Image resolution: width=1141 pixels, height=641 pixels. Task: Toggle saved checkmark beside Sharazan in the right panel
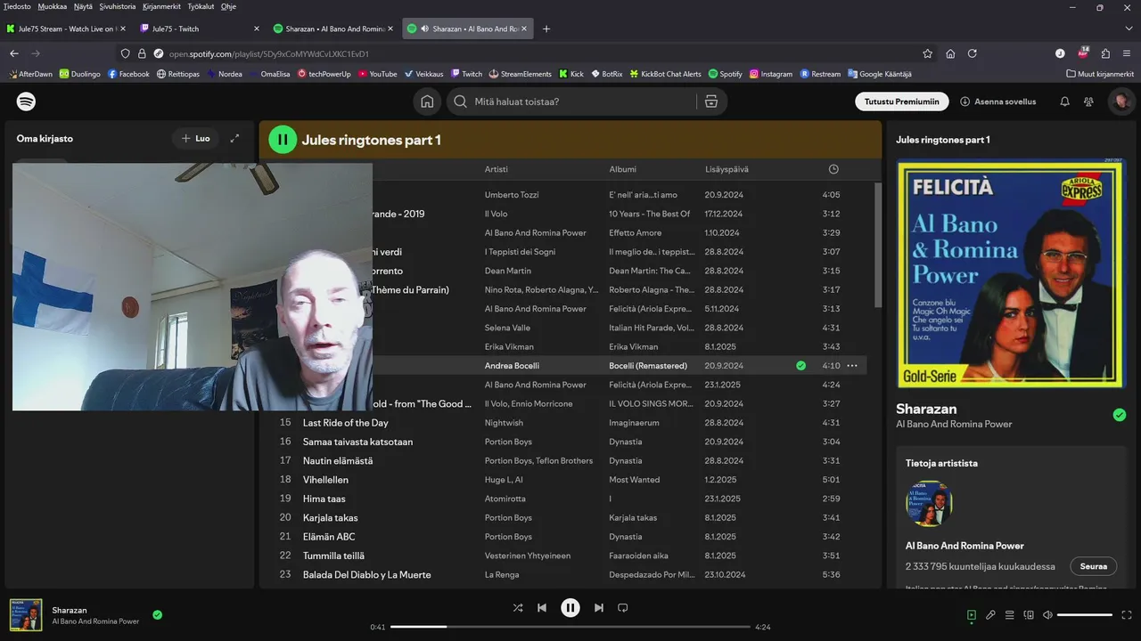pyautogui.click(x=1120, y=415)
